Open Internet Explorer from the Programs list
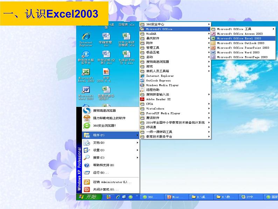This screenshot has width=278, height=209. tap(175, 76)
